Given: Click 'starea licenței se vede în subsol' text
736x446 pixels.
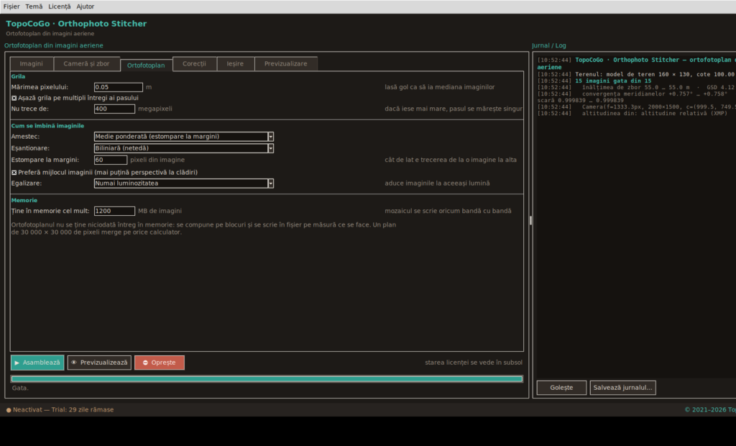Looking at the screenshot, I should point(474,363).
